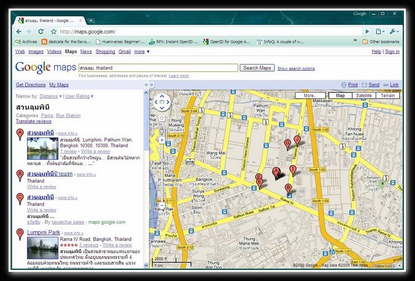Open the page menu icon

(x=380, y=31)
